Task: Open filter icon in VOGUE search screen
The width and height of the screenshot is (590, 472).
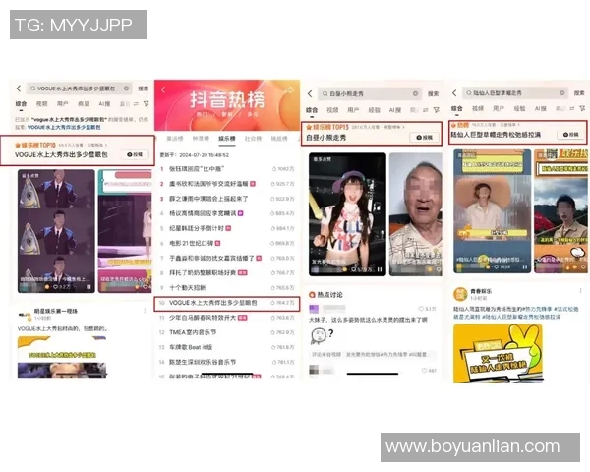Action: (x=146, y=104)
